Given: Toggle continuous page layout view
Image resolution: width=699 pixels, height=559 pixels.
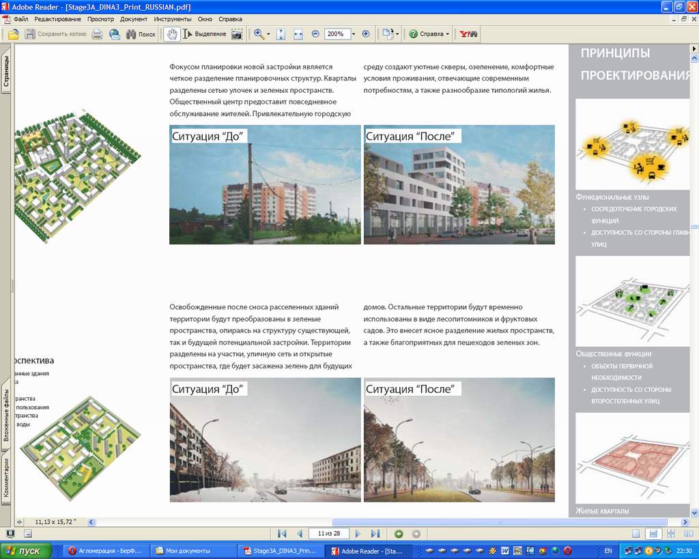Looking at the screenshot, I should tap(653, 534).
